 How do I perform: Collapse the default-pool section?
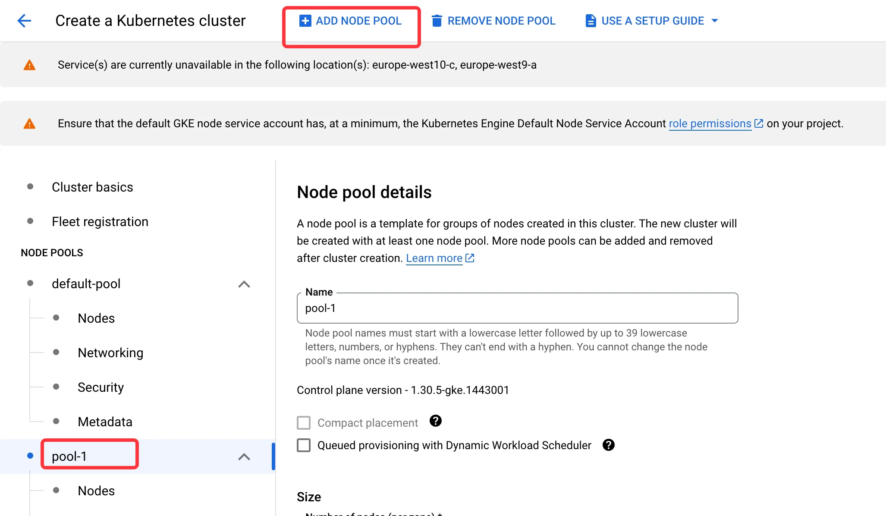(244, 284)
